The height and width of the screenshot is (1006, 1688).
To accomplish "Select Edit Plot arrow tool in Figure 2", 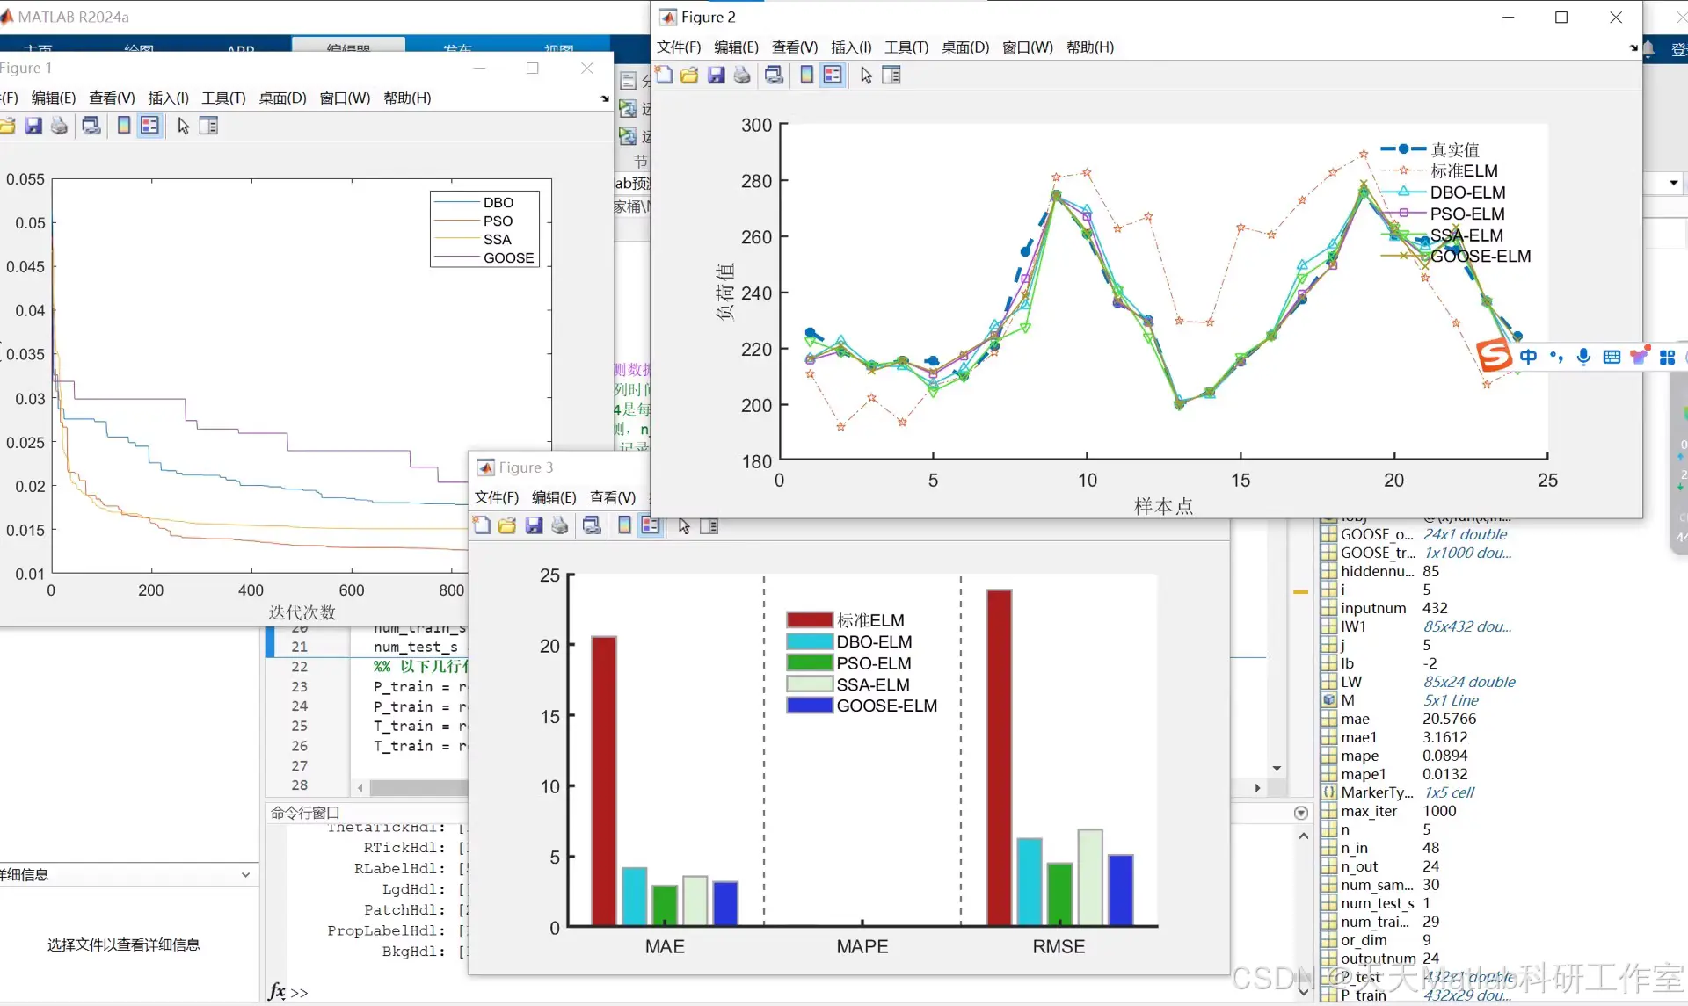I will (x=866, y=76).
